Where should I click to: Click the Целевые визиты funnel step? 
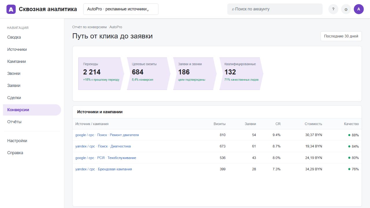[149, 74]
